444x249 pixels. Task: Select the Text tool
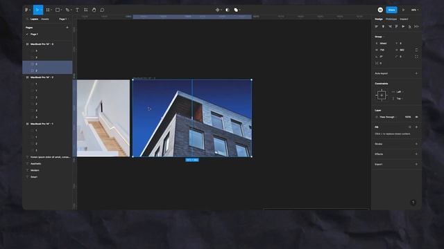point(77,10)
